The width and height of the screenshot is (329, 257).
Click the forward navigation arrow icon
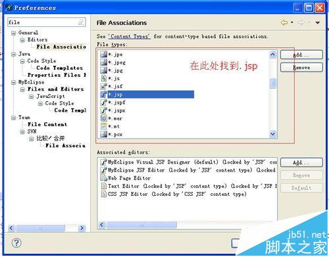(x=301, y=22)
